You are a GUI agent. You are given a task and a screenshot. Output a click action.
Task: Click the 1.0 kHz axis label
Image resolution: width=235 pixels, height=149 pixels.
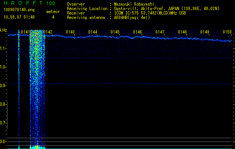(3, 67)
